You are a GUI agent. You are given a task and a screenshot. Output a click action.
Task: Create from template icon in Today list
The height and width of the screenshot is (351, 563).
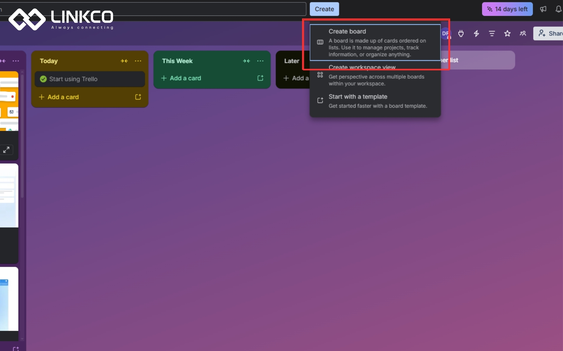point(138,97)
